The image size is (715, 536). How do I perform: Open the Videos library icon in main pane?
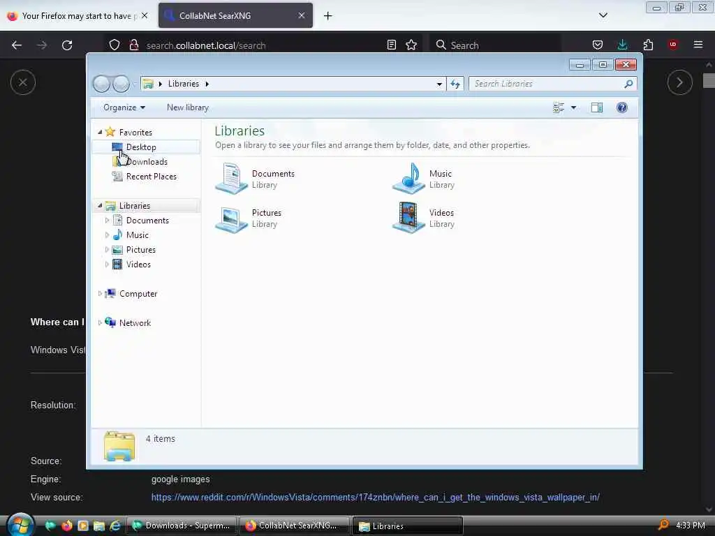click(x=408, y=218)
